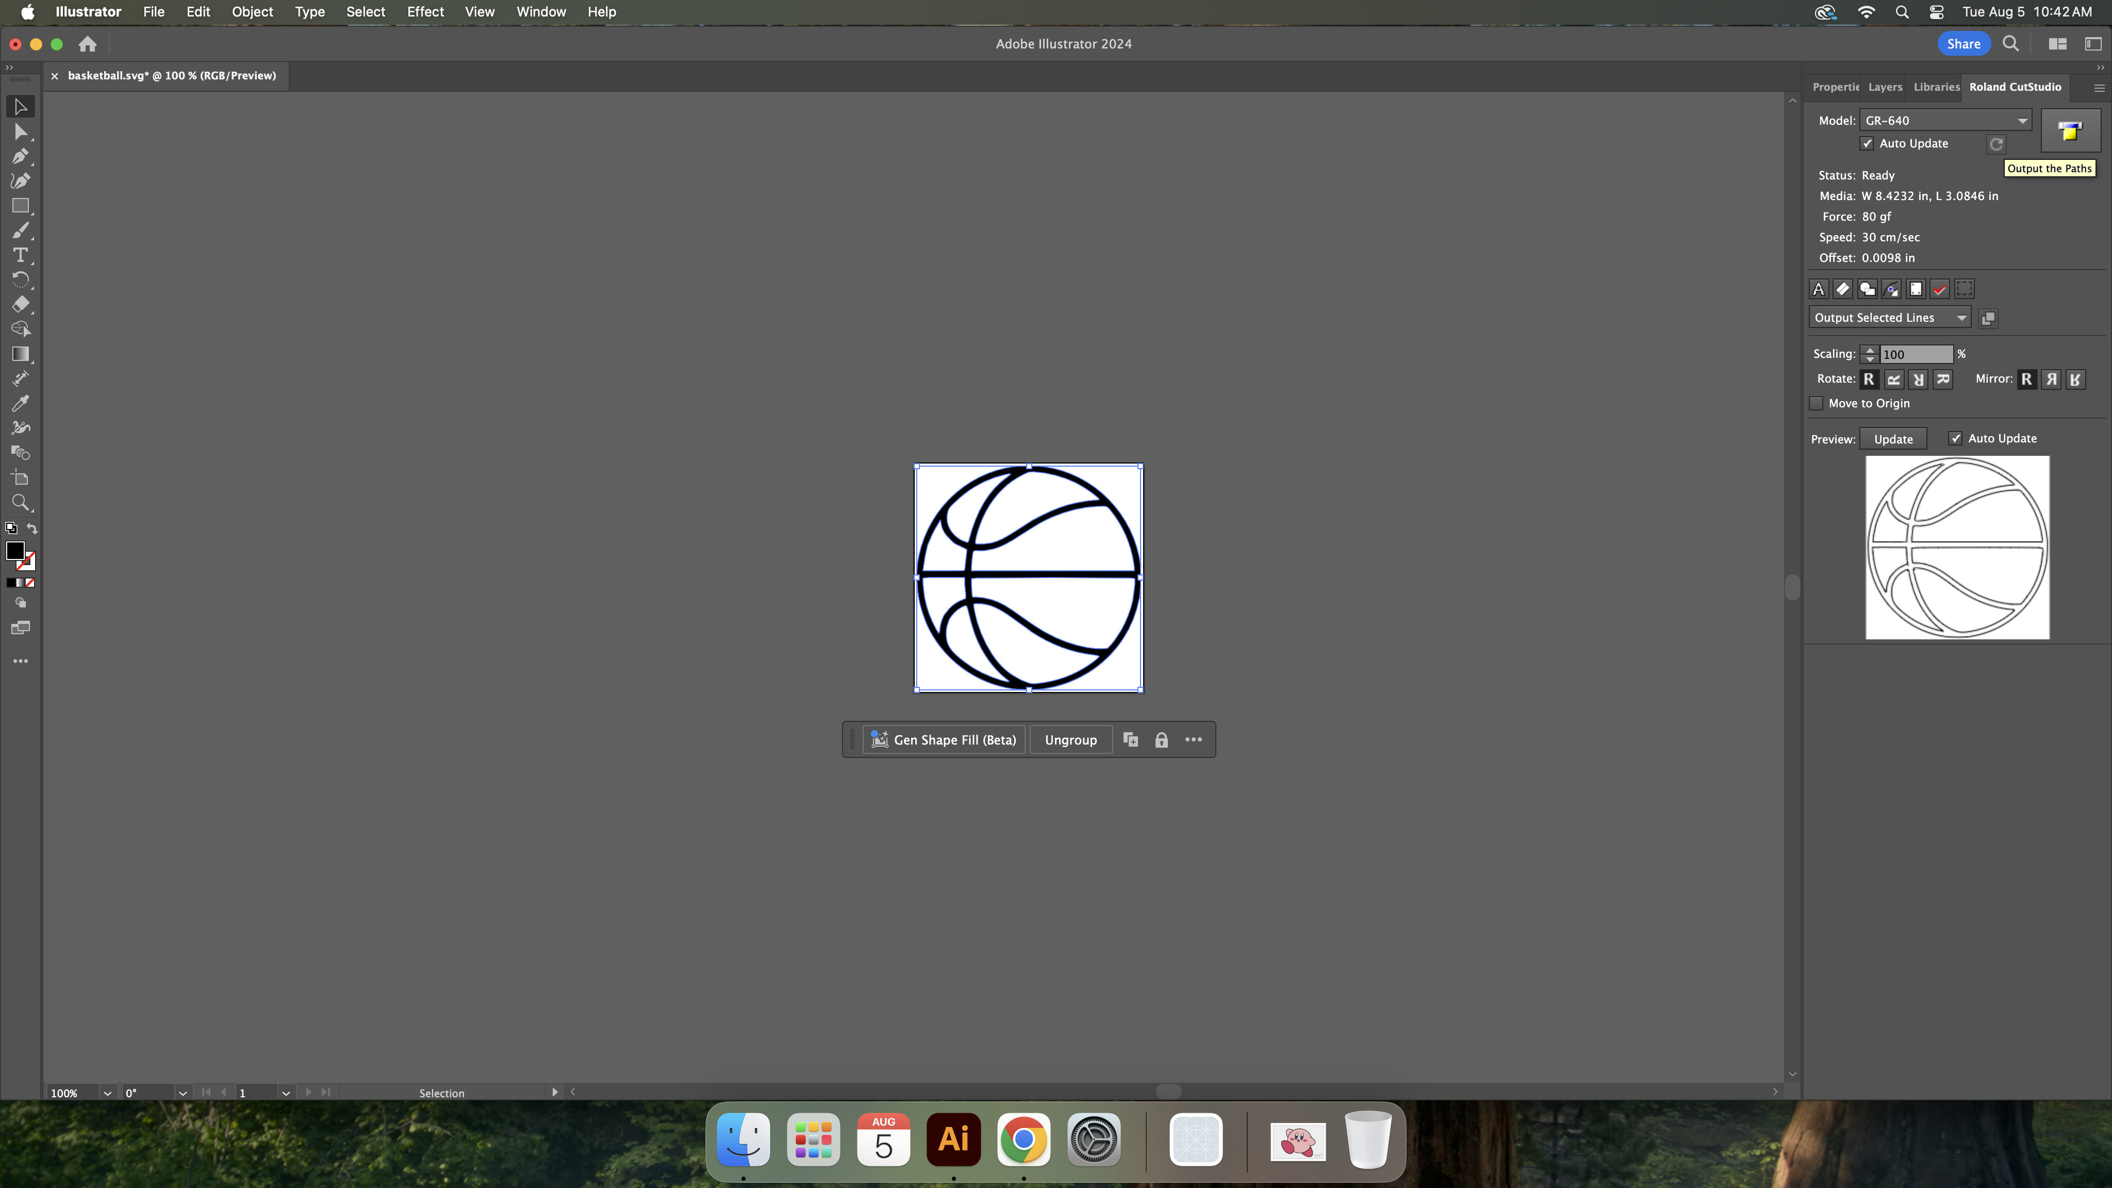Image resolution: width=2112 pixels, height=1188 pixels.
Task: Toggle the Preview Auto Update checkbox
Action: 1955,439
